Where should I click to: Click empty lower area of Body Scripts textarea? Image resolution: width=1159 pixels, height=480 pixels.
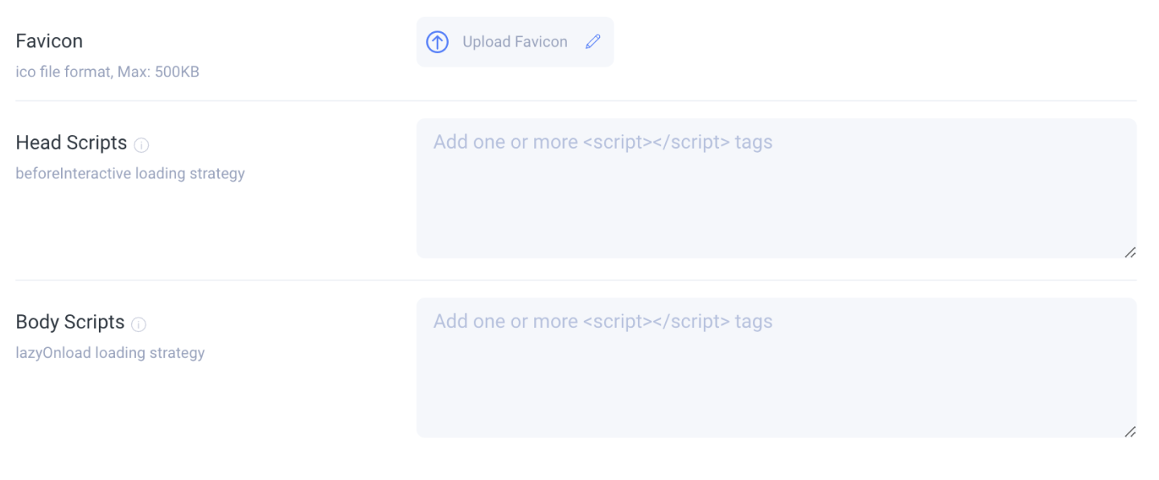[x=776, y=394]
